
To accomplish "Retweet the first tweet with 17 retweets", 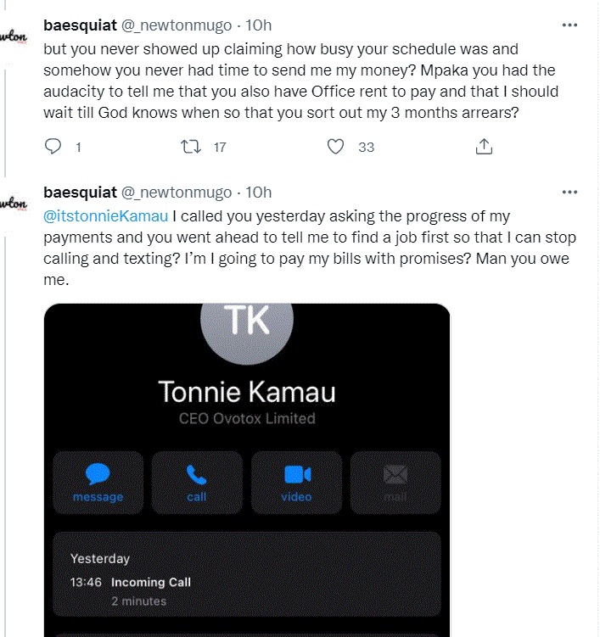I will click(x=191, y=147).
